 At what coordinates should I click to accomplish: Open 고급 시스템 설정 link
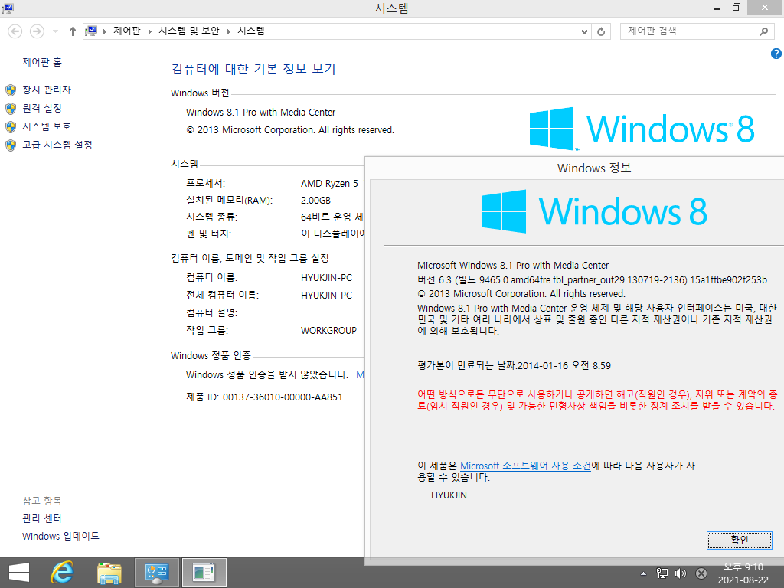coord(57,145)
